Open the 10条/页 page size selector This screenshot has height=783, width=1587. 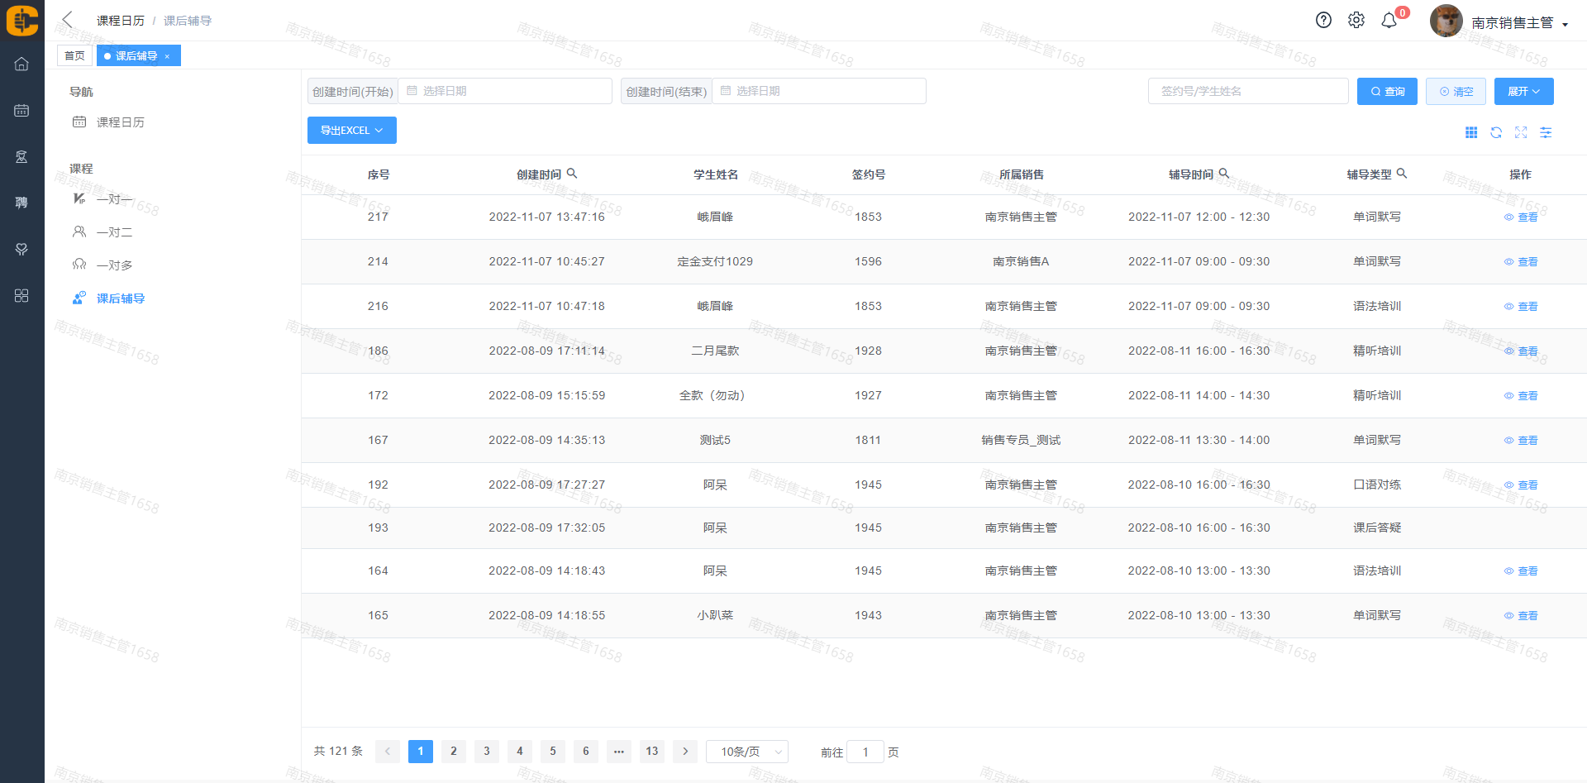pyautogui.click(x=747, y=752)
